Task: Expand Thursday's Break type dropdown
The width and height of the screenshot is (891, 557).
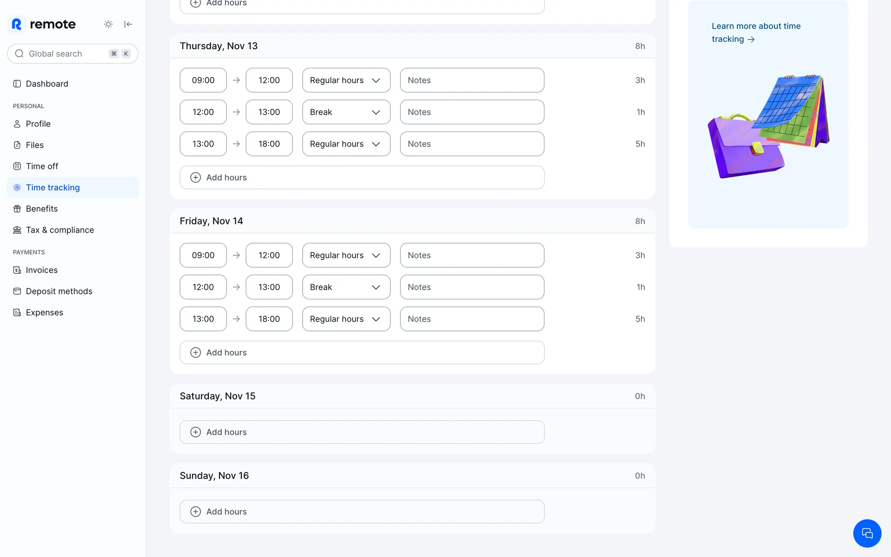Action: pos(346,112)
